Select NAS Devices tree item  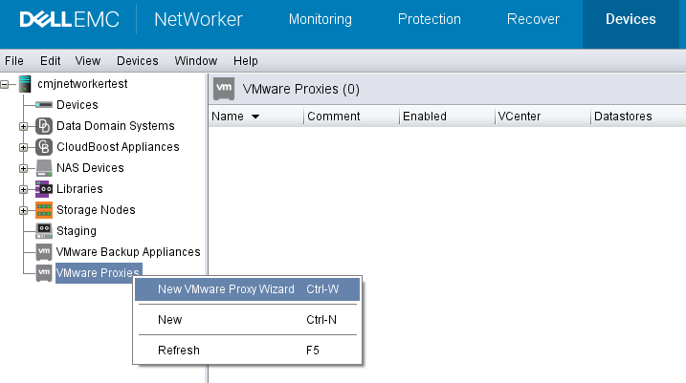click(90, 168)
